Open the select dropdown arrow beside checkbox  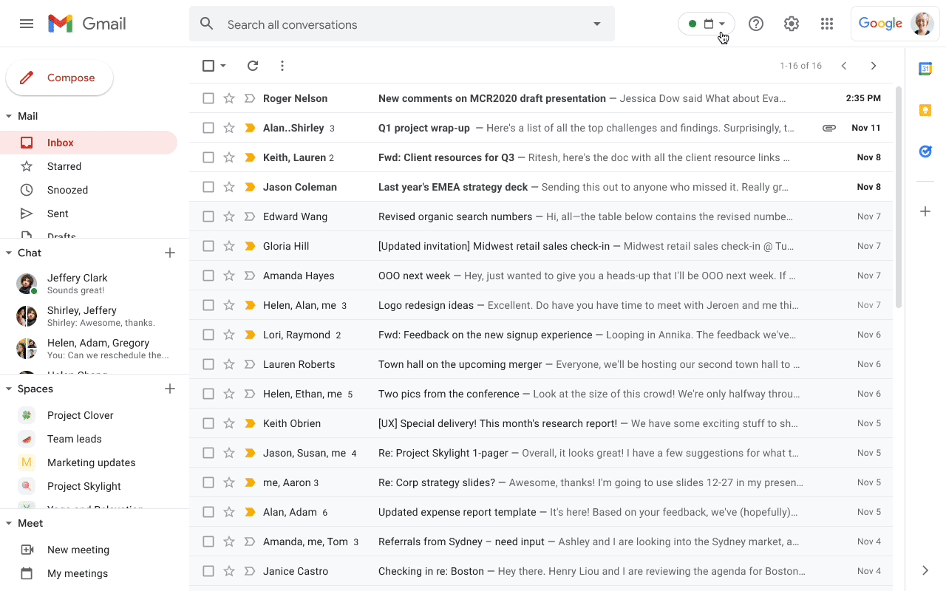tap(223, 66)
